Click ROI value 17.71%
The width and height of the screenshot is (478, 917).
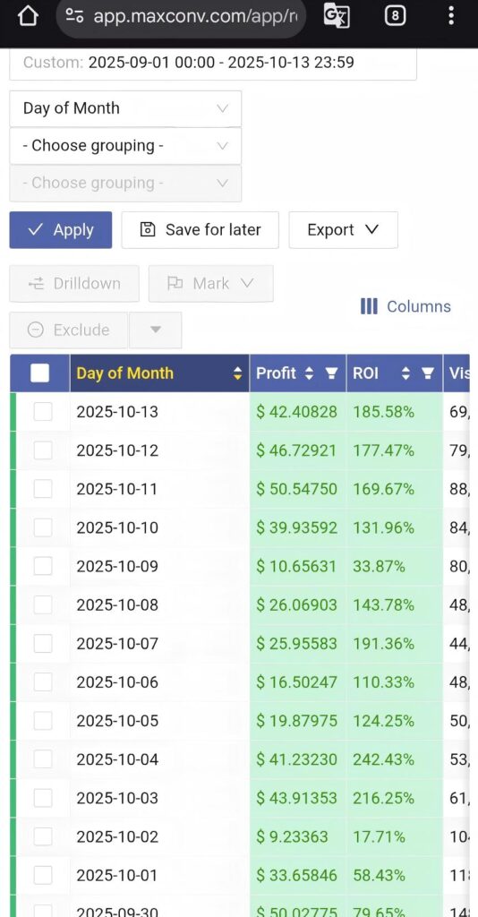pos(380,837)
